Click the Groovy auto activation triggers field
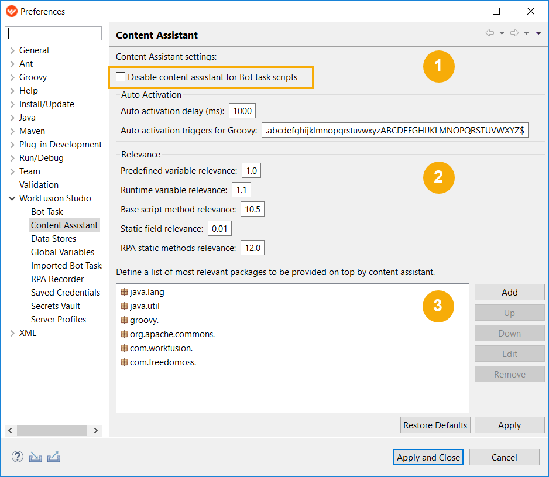This screenshot has height=477, width=549. pyautogui.click(x=395, y=131)
